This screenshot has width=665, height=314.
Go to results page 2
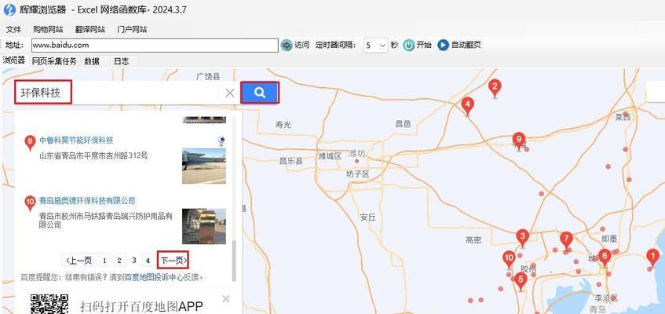pos(119,261)
